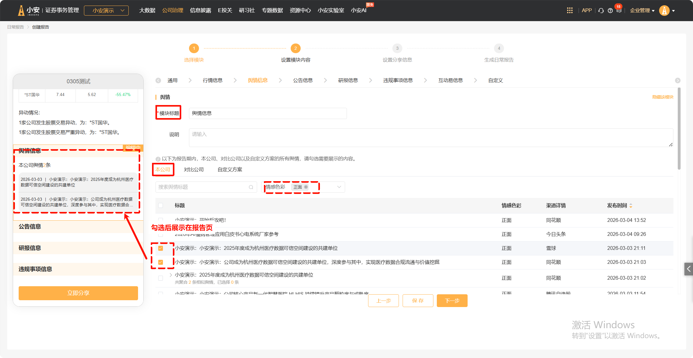Viewport: 693px width, 358px height.
Task: Remove the 正面 sentiment filter tag
Action: tap(306, 187)
